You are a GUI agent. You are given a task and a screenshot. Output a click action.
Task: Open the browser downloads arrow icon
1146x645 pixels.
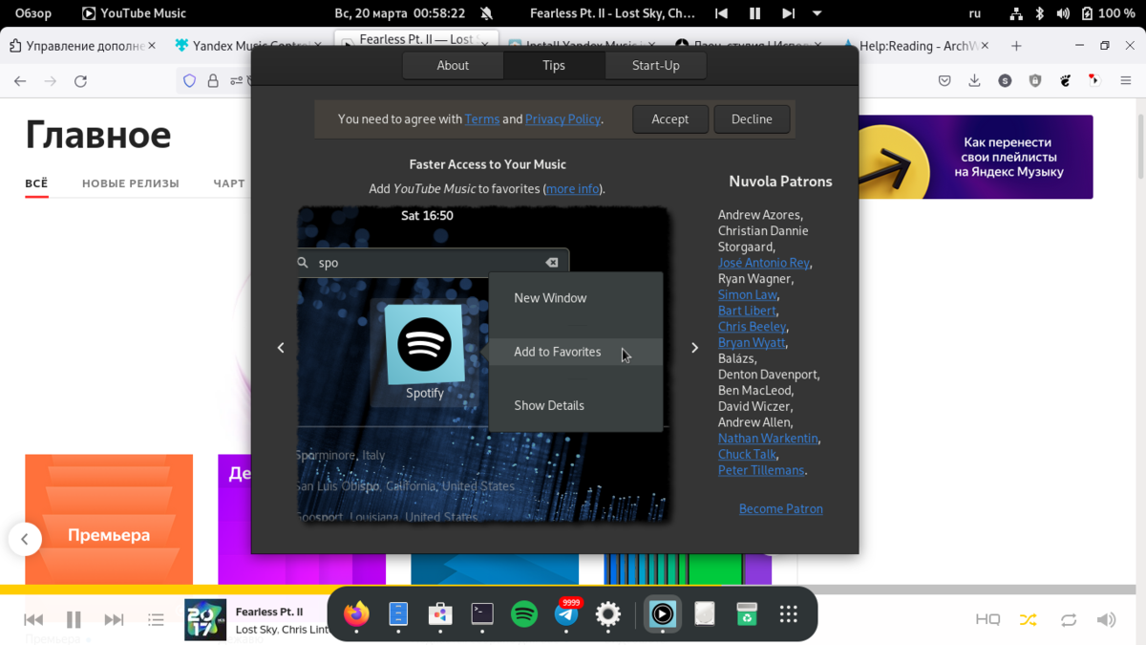tap(974, 81)
